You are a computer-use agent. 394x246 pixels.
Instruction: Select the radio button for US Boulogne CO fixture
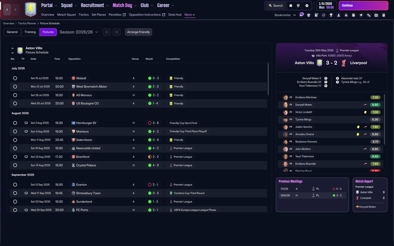(x=15, y=104)
